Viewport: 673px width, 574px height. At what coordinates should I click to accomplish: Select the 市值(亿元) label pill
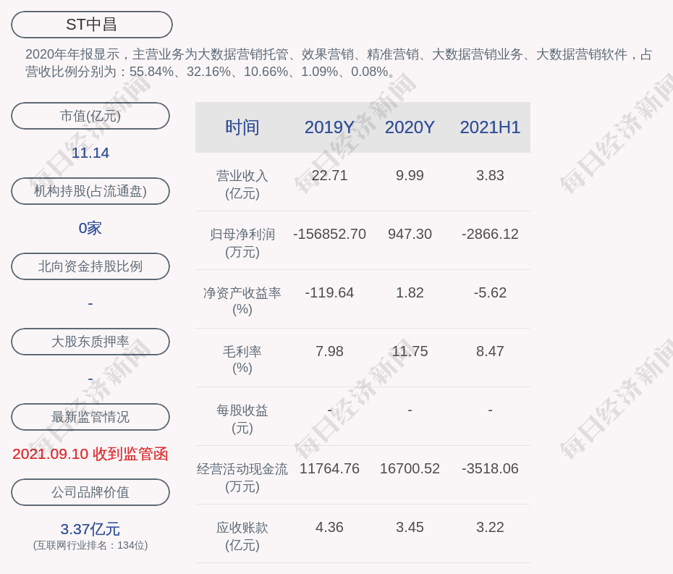point(90,116)
